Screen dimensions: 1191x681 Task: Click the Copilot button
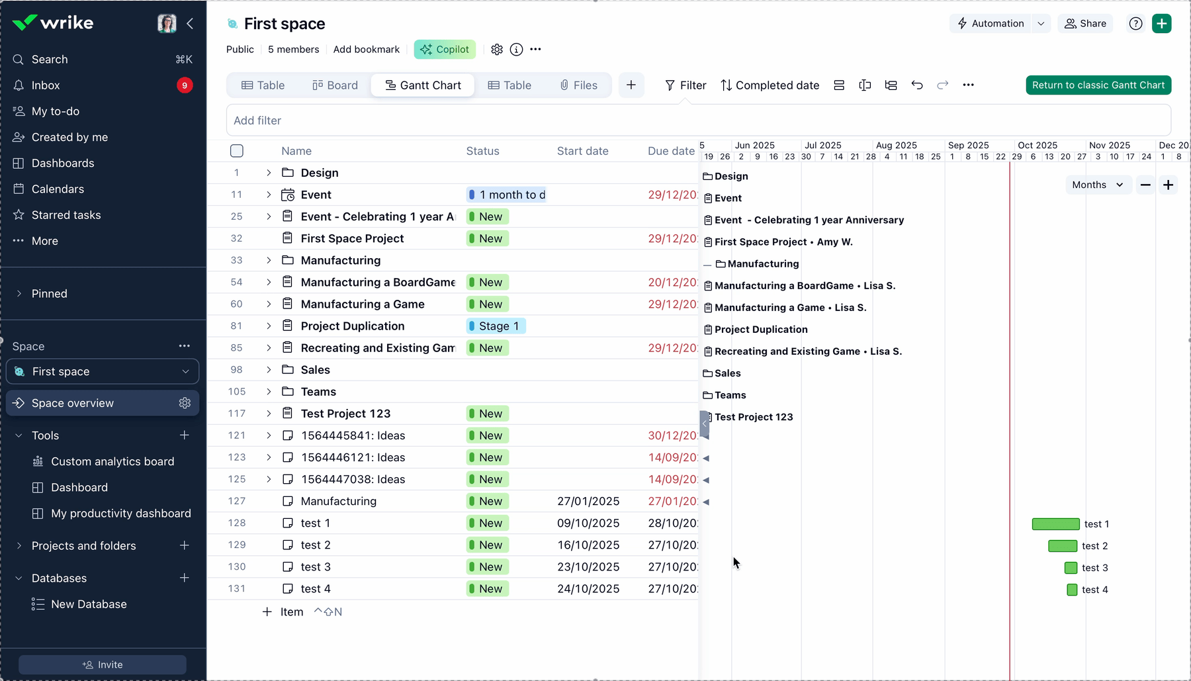(x=445, y=50)
